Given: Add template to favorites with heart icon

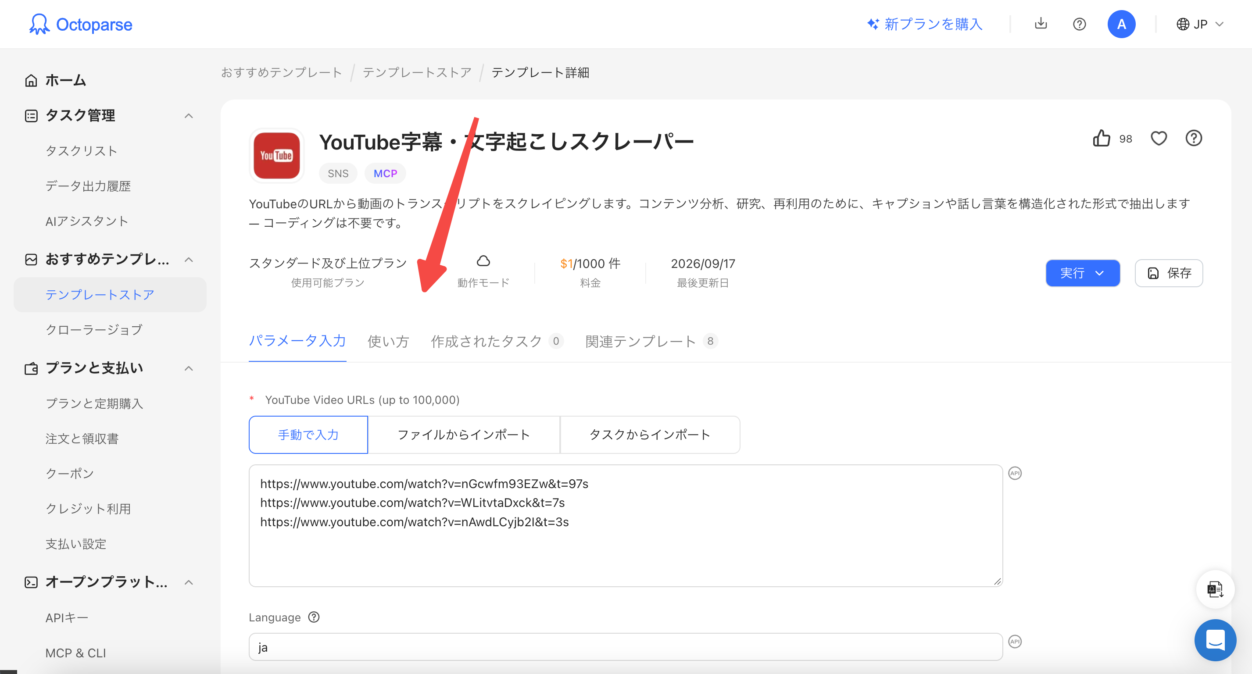Looking at the screenshot, I should pos(1159,139).
